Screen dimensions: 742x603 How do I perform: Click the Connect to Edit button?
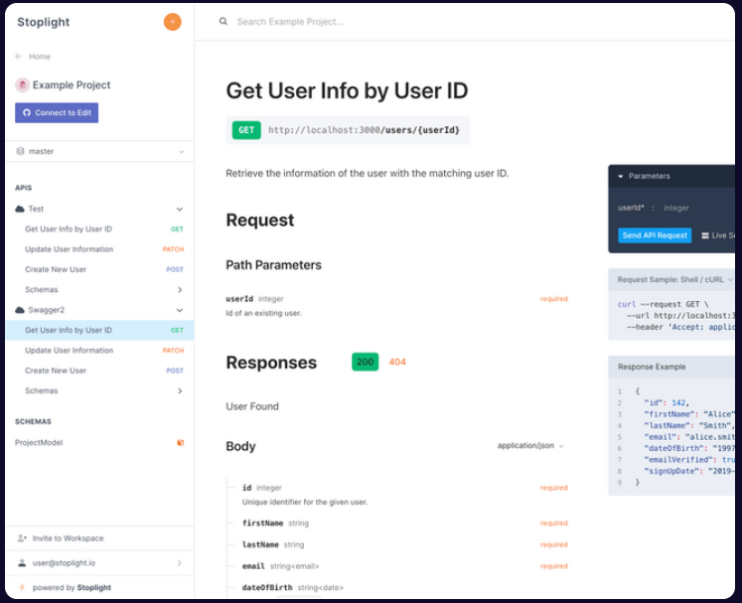pyautogui.click(x=57, y=112)
